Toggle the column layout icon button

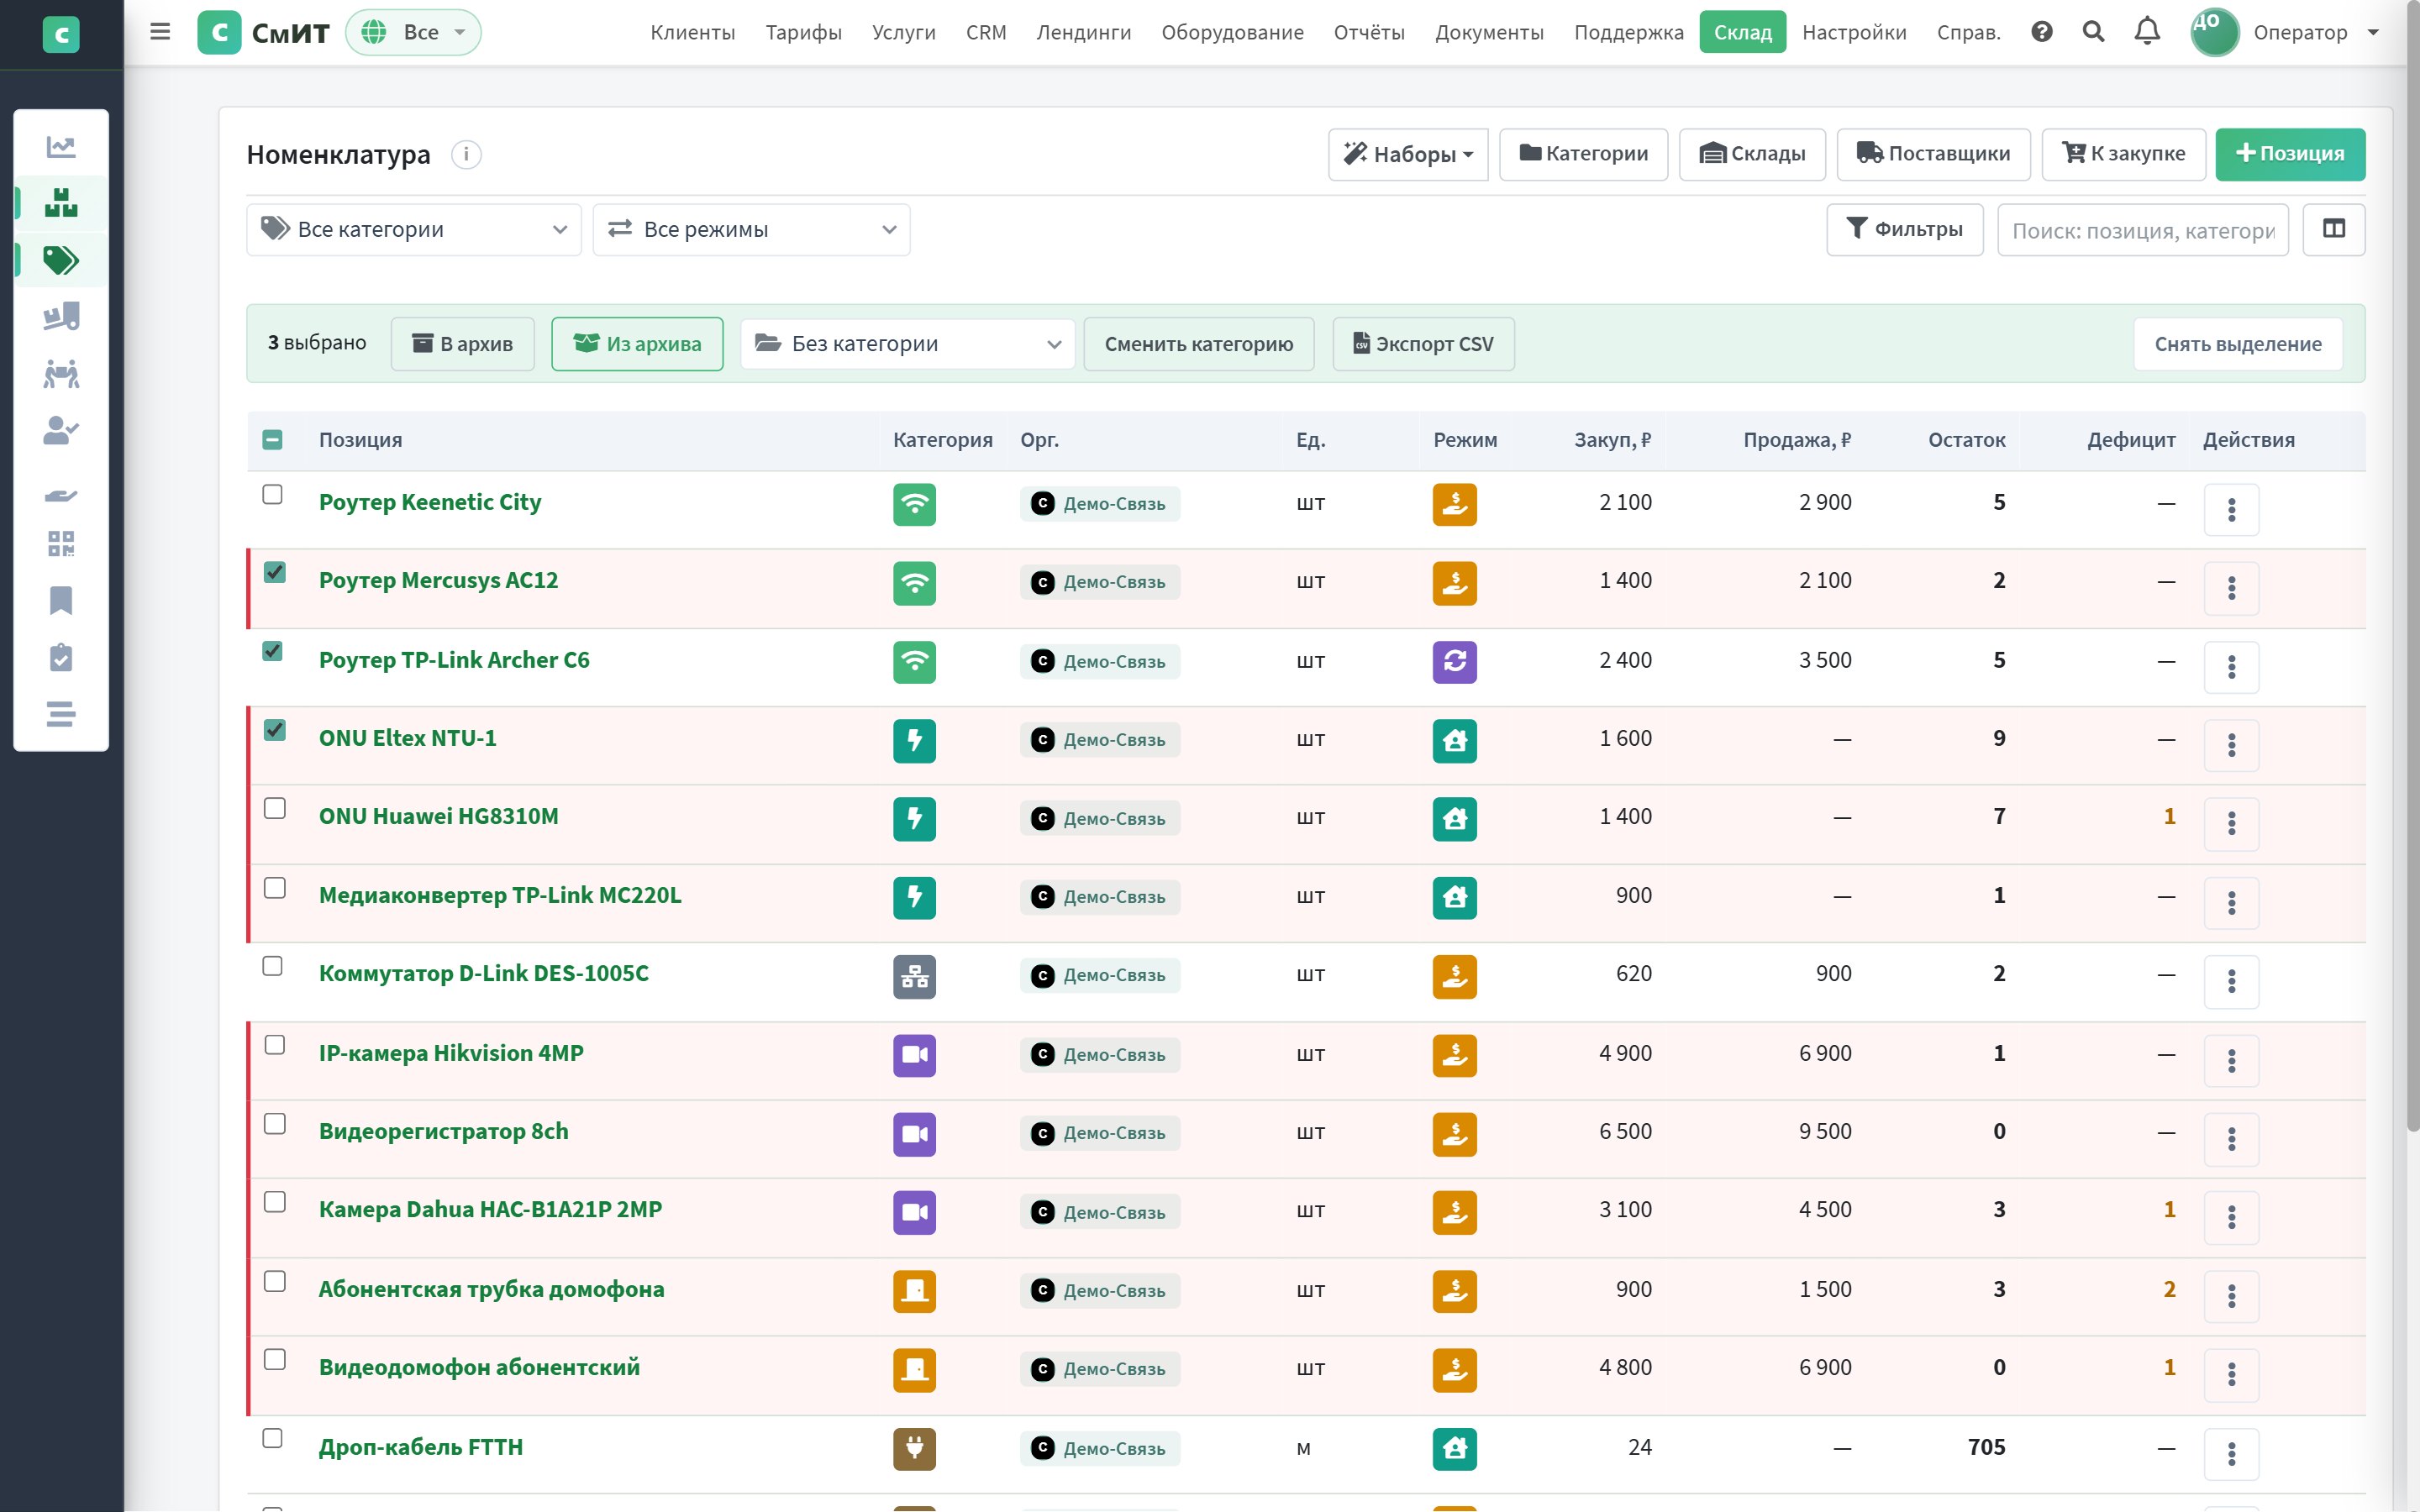(x=2333, y=230)
